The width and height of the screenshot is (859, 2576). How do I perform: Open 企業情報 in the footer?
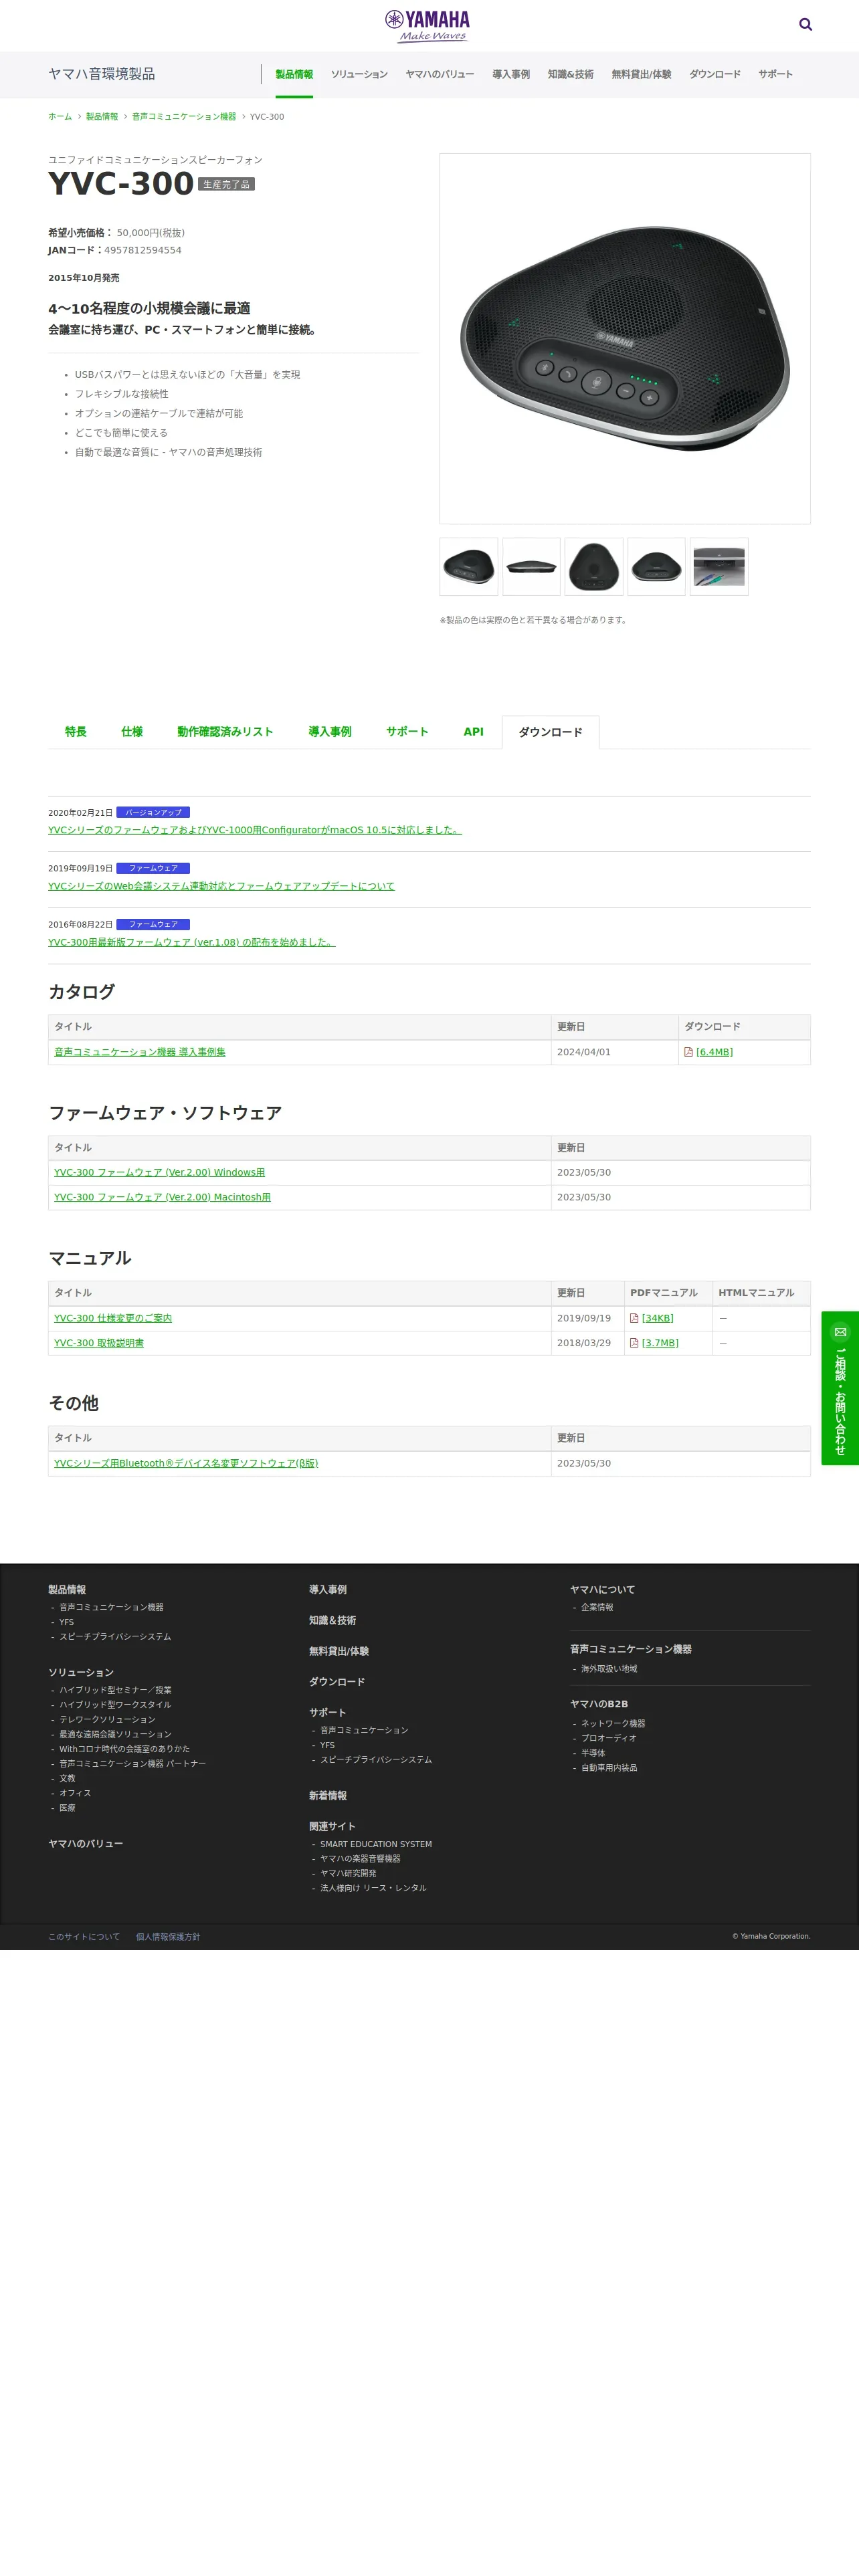[597, 1608]
